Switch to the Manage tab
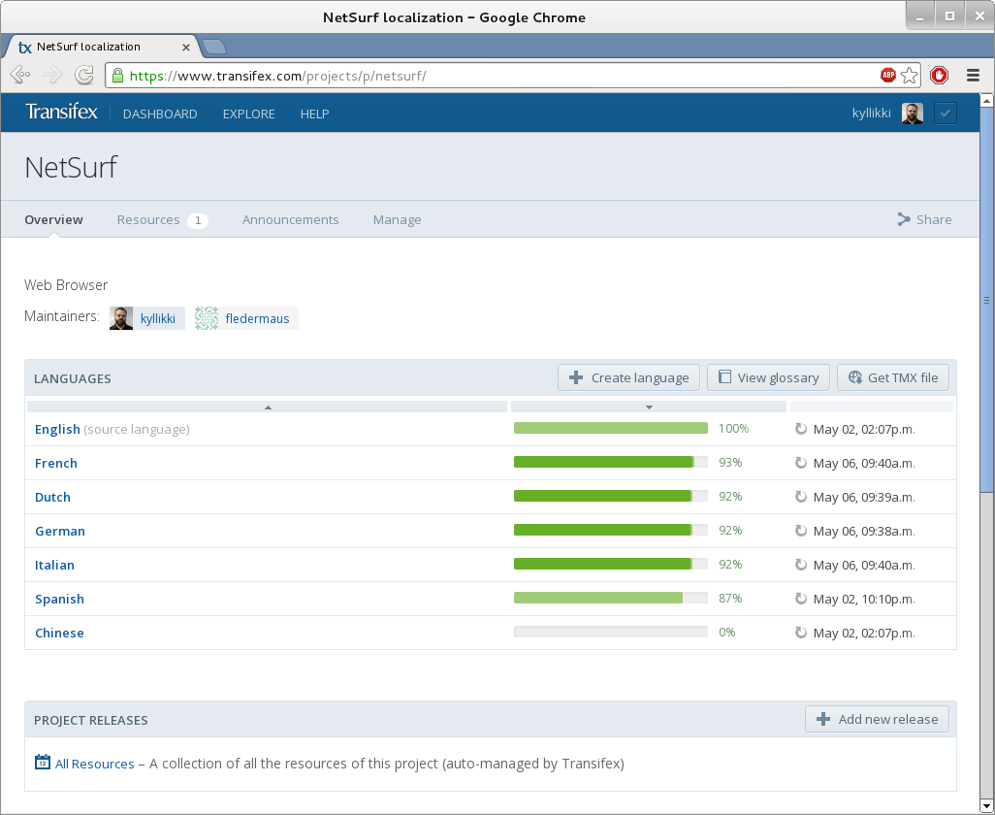The image size is (995, 815). click(398, 220)
